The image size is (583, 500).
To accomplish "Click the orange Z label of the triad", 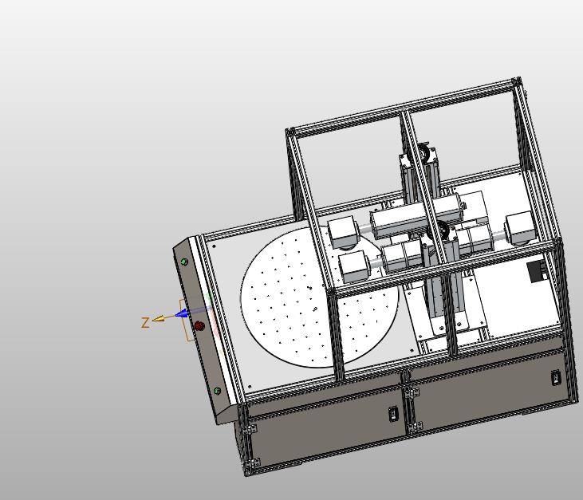I will [x=145, y=322].
